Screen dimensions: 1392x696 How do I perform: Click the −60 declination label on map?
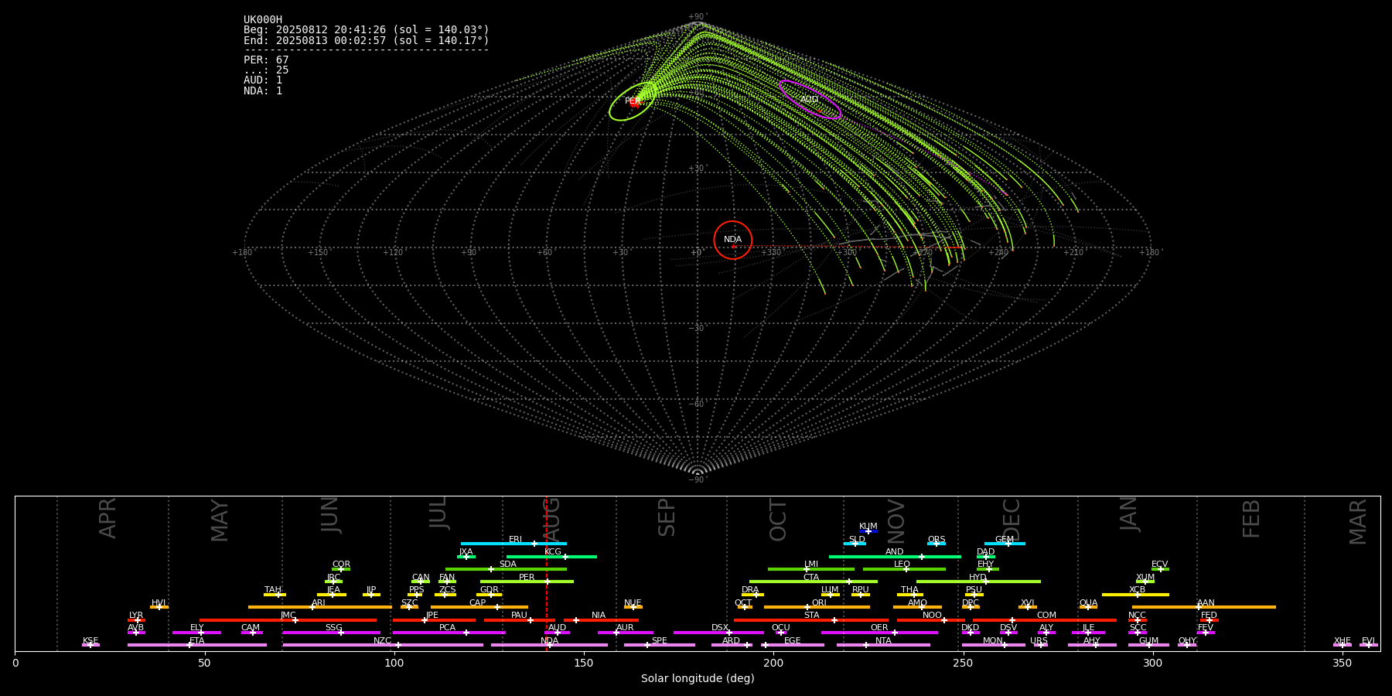tap(697, 404)
